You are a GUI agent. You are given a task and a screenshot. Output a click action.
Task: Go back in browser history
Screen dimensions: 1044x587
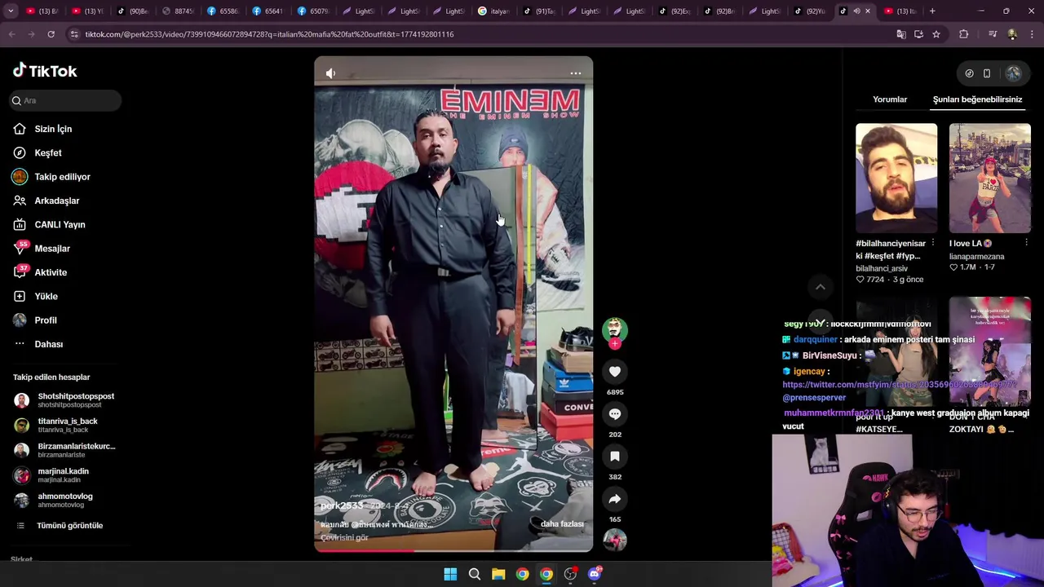[11, 34]
